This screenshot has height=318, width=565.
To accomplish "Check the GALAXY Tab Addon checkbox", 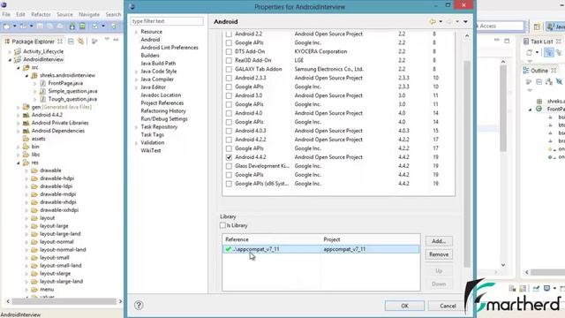I will (229, 69).
